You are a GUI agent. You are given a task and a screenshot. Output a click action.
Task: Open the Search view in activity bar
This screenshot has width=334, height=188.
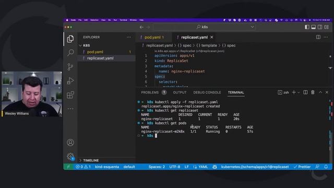(70, 53)
